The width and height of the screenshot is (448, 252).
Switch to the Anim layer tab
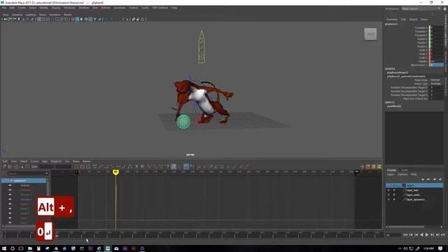tap(405, 170)
